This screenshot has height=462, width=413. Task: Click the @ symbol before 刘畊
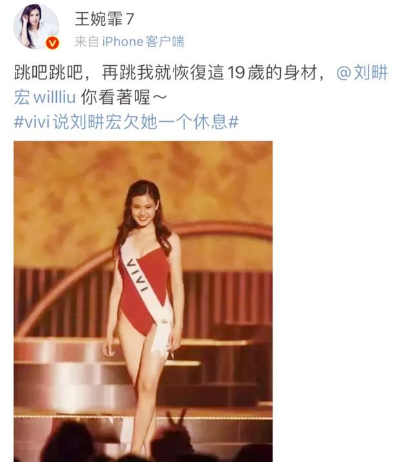[x=344, y=73]
